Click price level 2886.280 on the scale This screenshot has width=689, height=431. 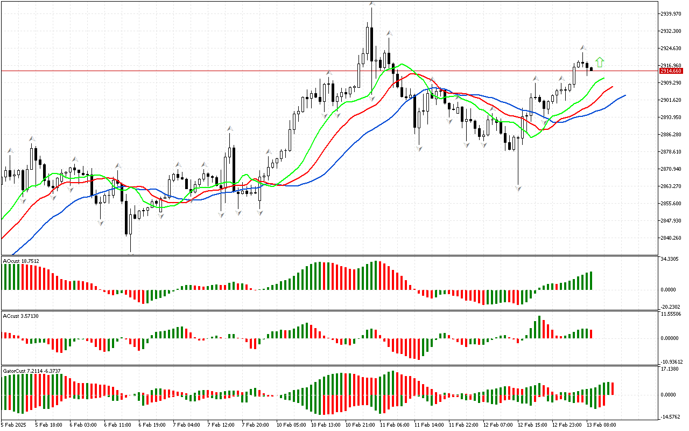click(671, 134)
